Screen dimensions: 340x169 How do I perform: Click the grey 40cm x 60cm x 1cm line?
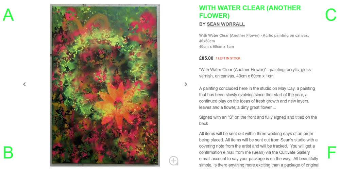click(216, 47)
